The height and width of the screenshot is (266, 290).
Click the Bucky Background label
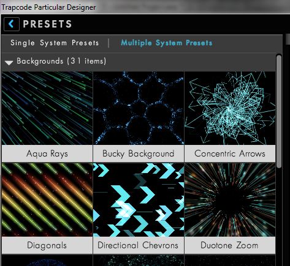tap(139, 153)
